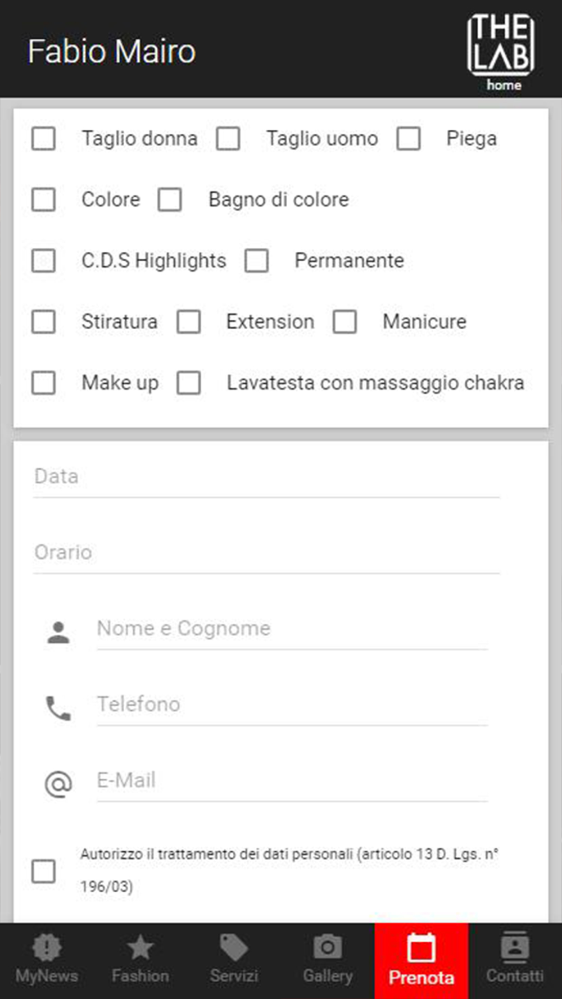562x999 pixels.
Task: Check the Taglio donna checkbox
Action: (43, 139)
